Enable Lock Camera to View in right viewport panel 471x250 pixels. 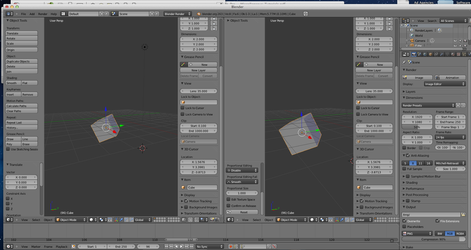[x=358, y=114]
